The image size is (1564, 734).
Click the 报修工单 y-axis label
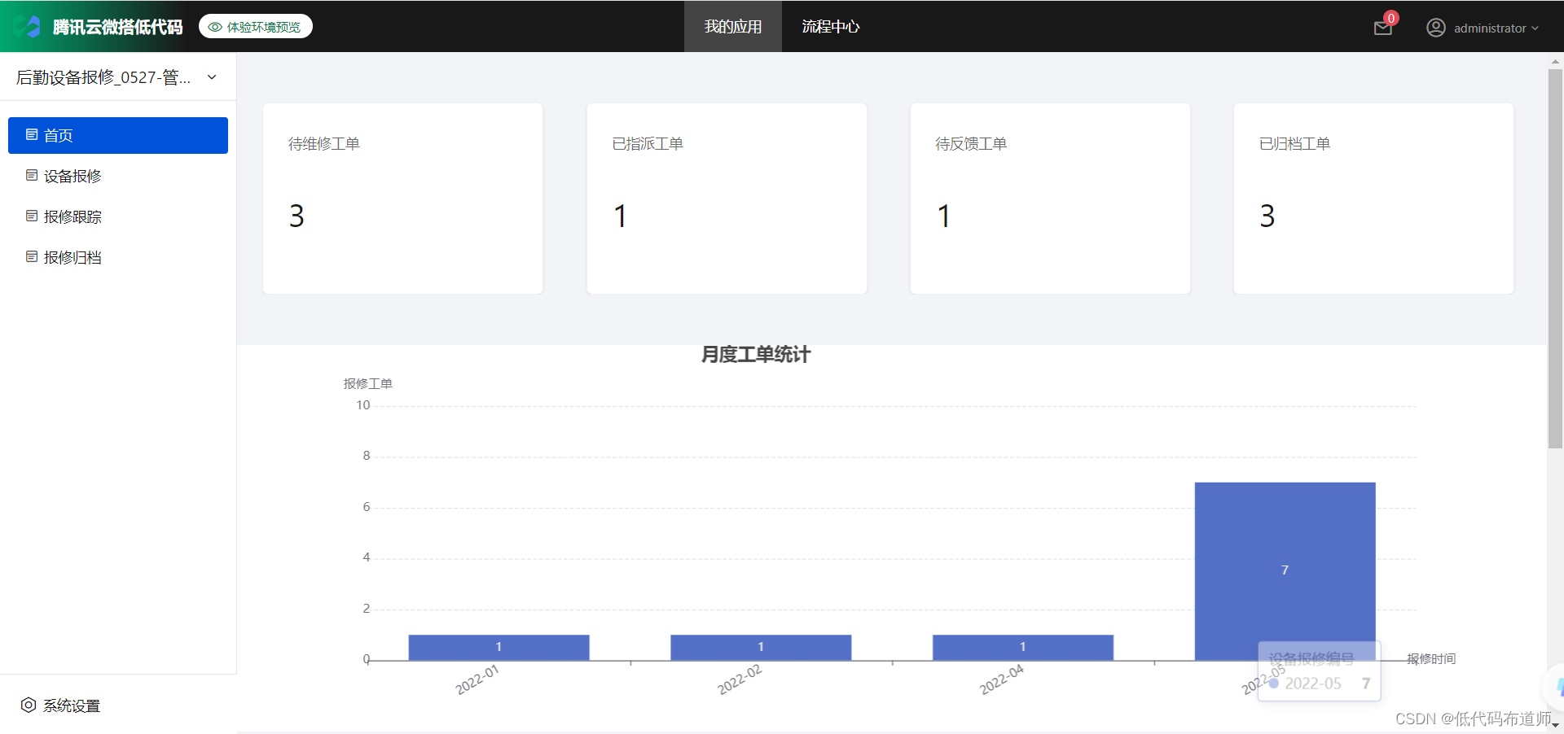click(x=368, y=383)
